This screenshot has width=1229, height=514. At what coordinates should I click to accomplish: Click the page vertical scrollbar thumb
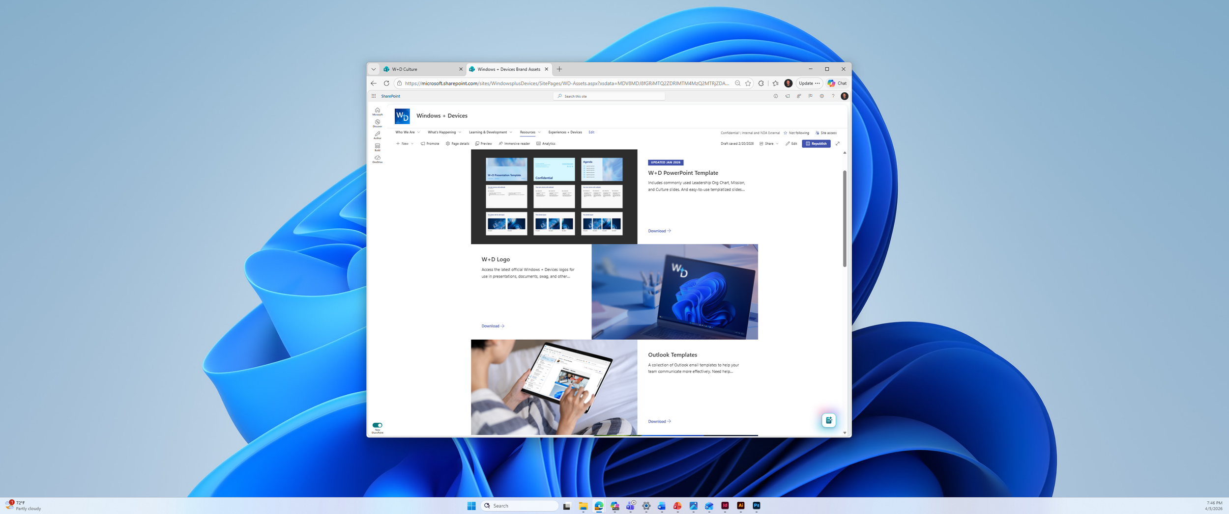(x=845, y=218)
